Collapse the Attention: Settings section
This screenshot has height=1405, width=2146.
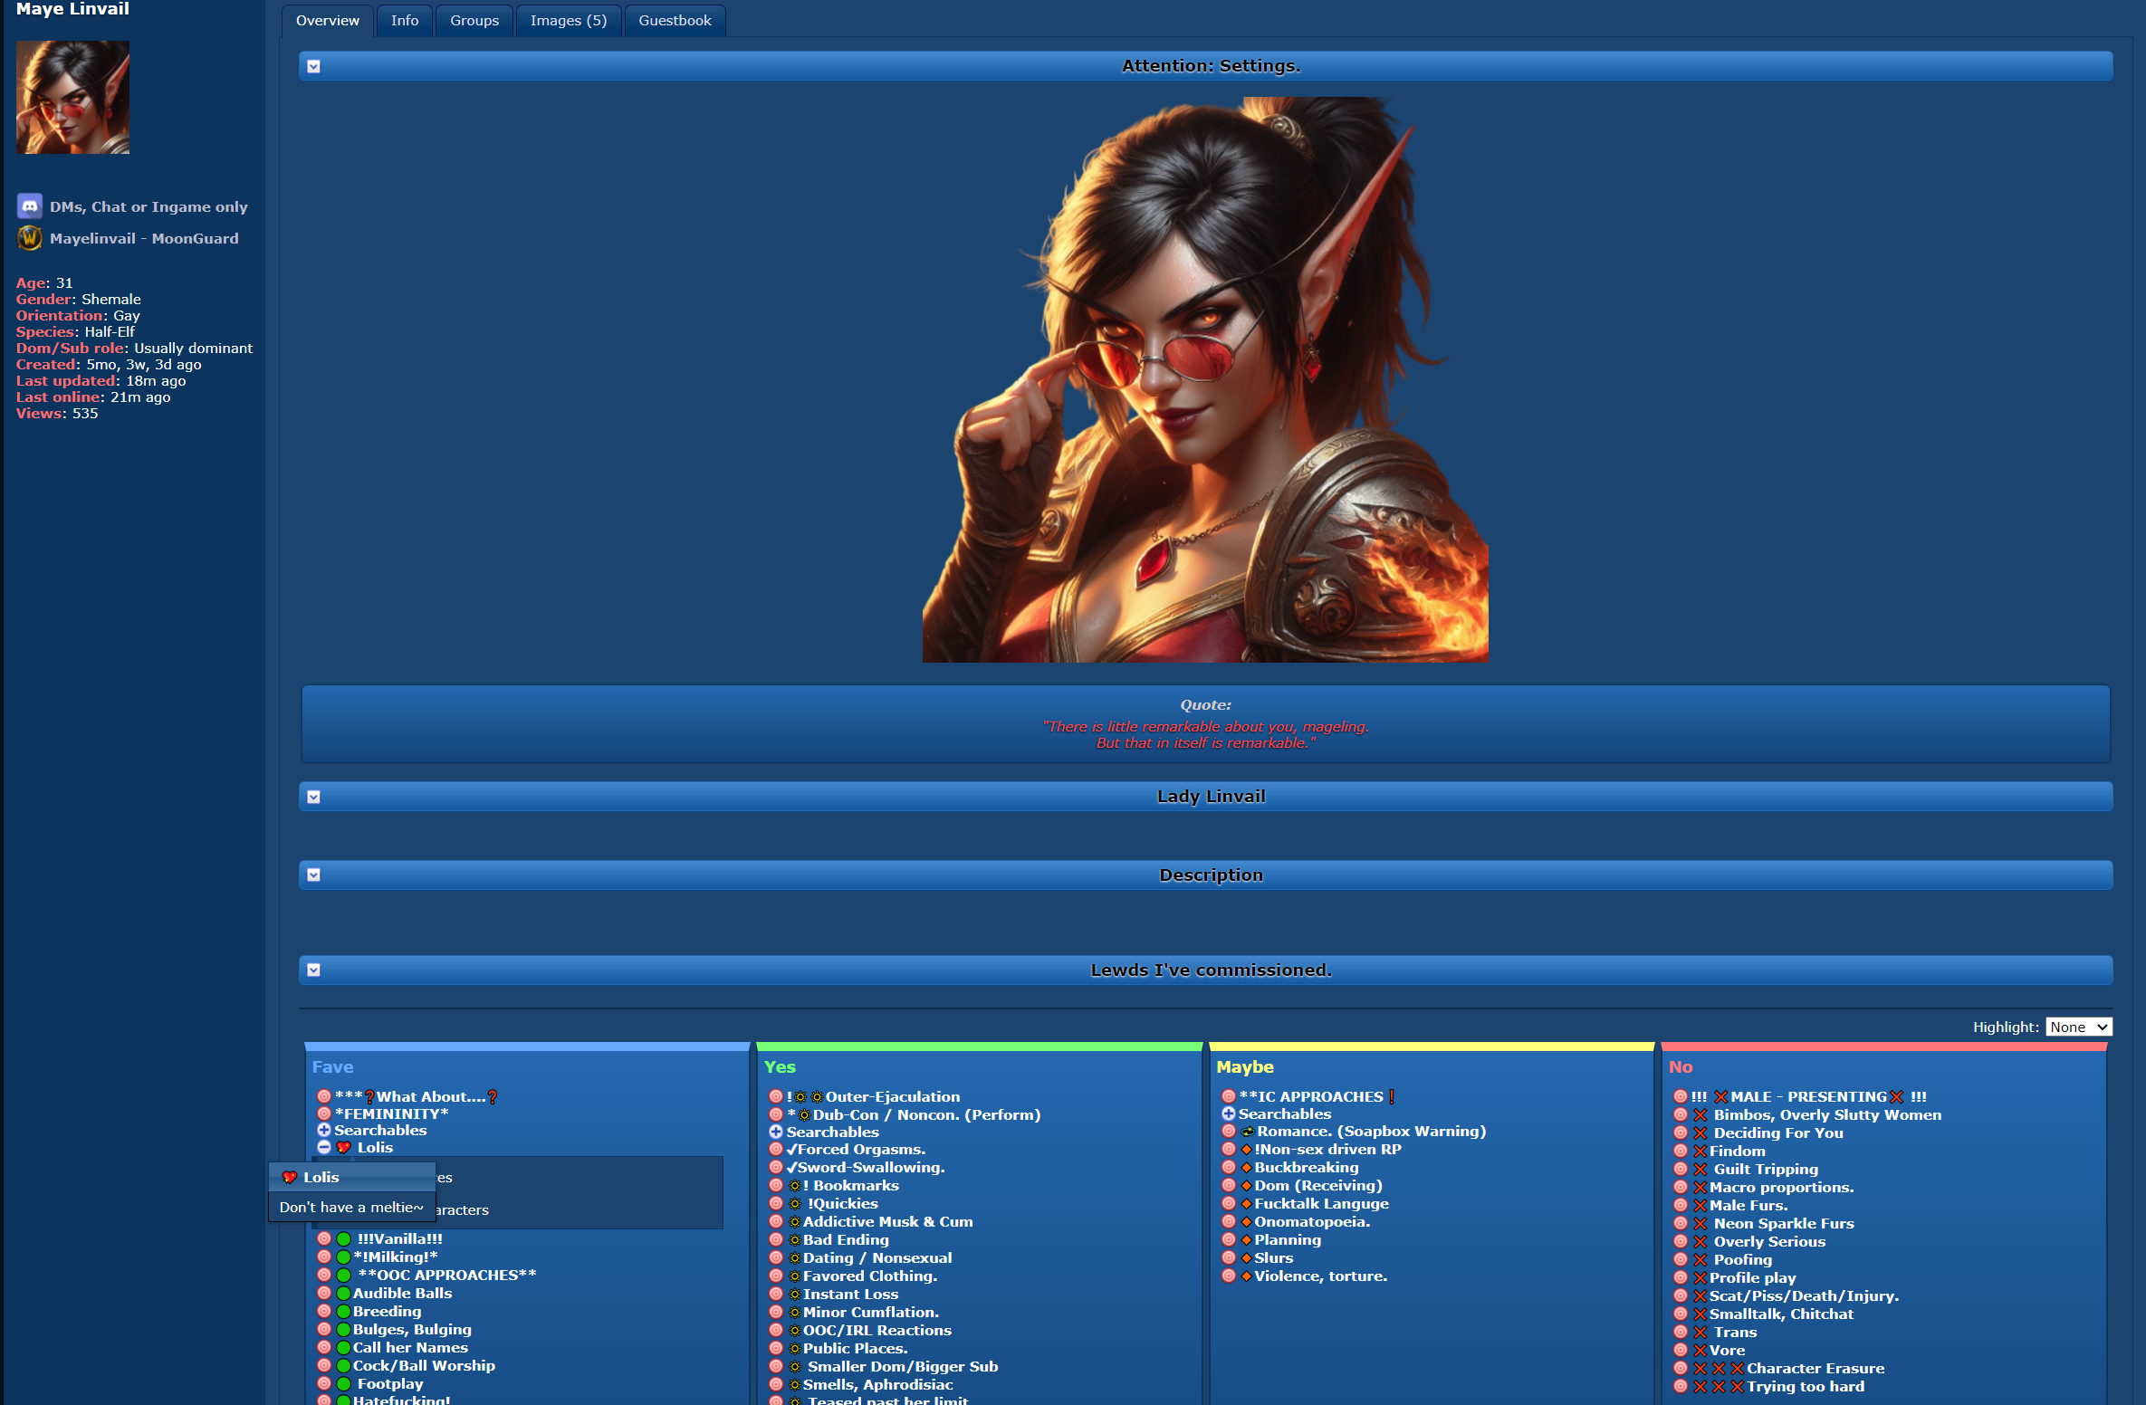pos(313,66)
